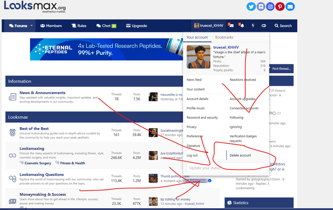
Task: Open News feed in account menu
Action: 194,80
